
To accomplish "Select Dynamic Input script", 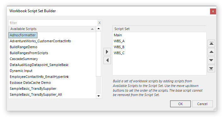I will (x=21, y=71).
